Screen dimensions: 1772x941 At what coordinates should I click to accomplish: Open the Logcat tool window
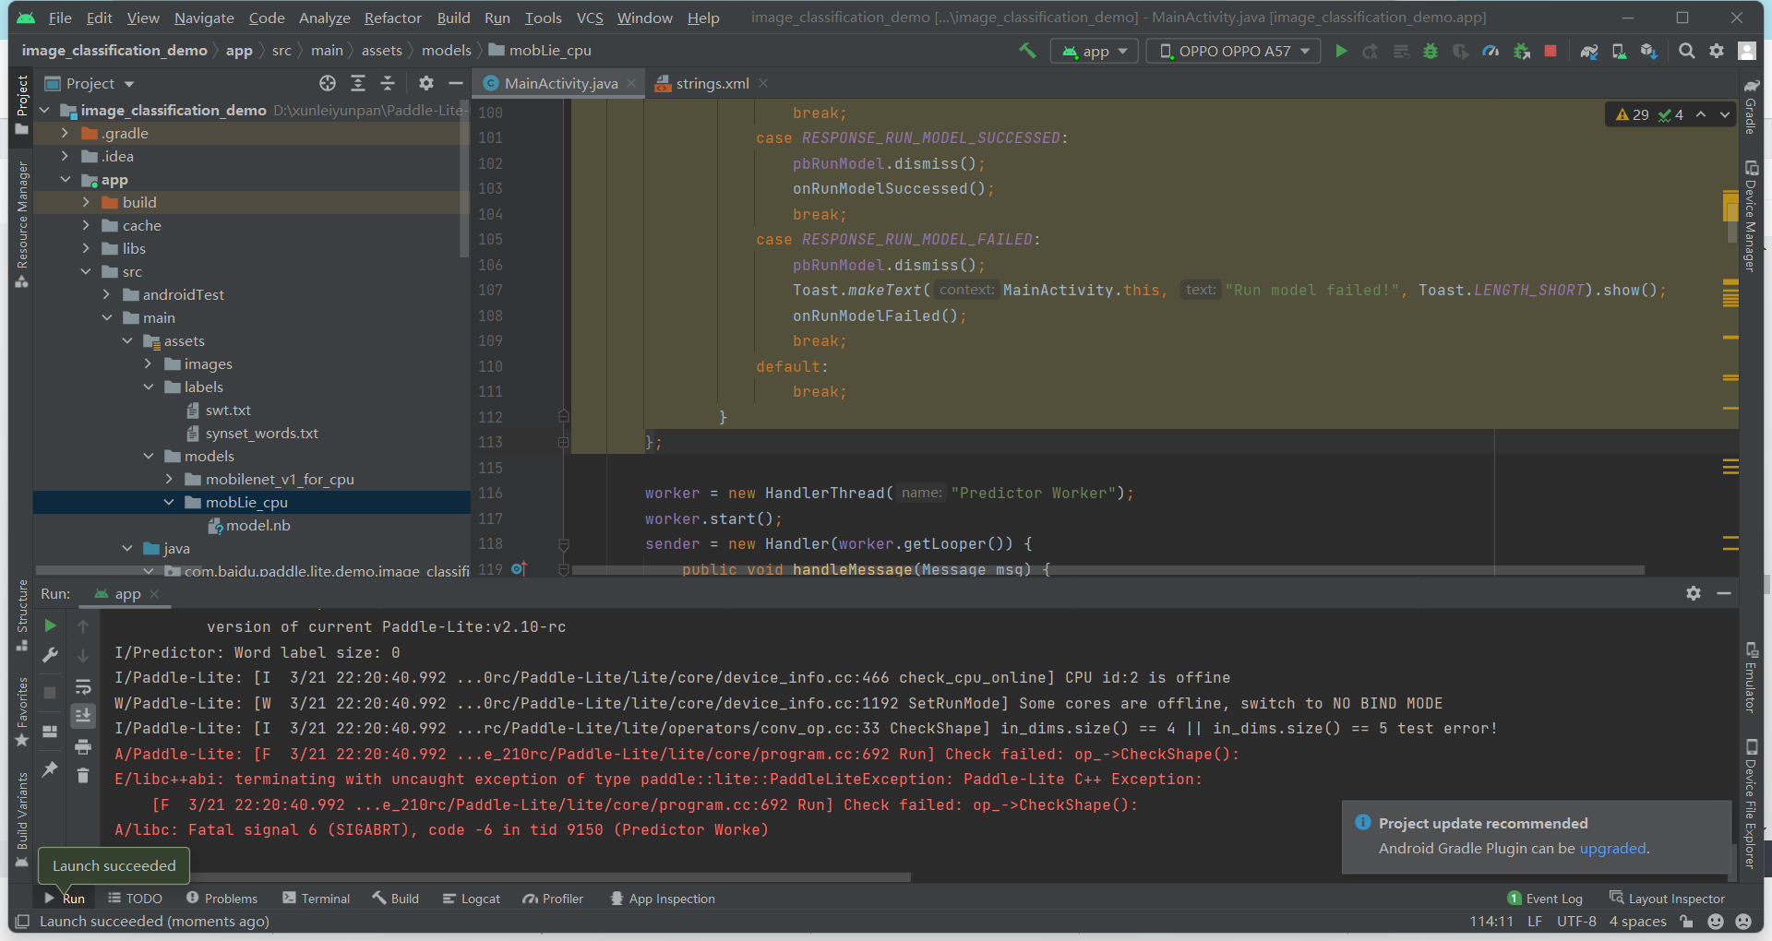pyautogui.click(x=472, y=899)
